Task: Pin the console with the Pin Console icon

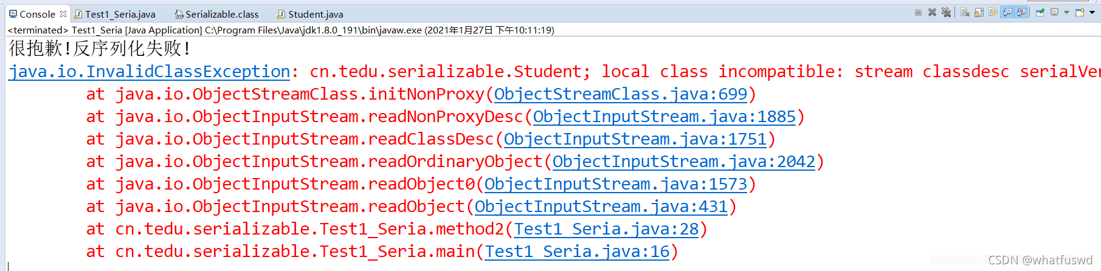Action: coord(1040,12)
